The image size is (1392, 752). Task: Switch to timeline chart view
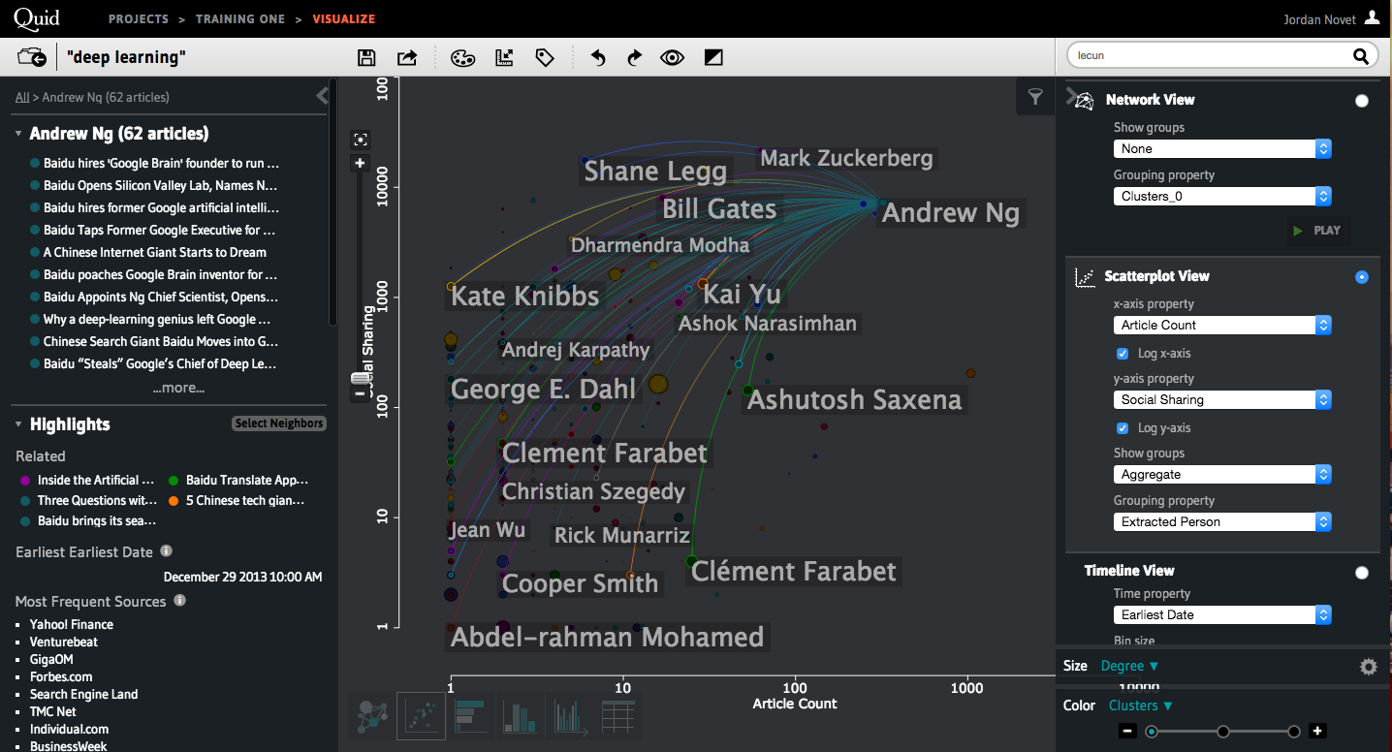point(570,716)
